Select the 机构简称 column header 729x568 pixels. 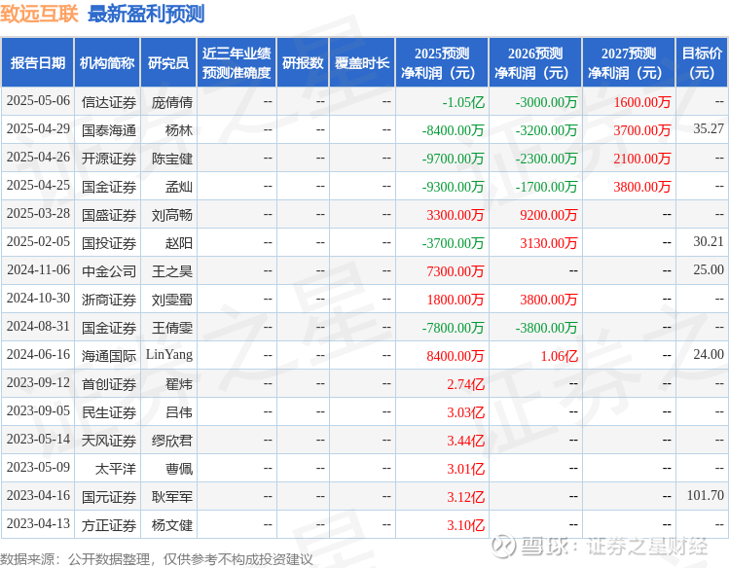[x=107, y=62]
